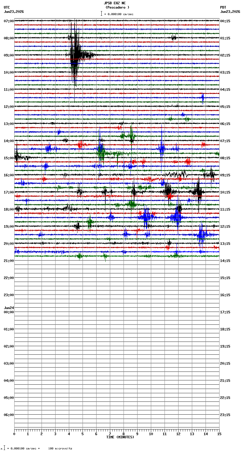The image size is (242, 452).
Task: Click the '00:00' UTC time label
Action: [9, 312]
